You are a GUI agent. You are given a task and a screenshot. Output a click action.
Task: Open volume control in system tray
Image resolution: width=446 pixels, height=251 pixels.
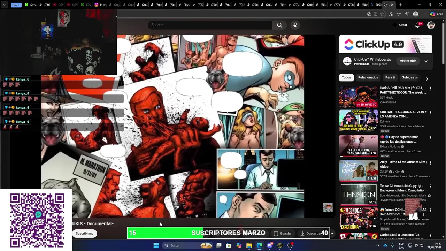(x=415, y=245)
